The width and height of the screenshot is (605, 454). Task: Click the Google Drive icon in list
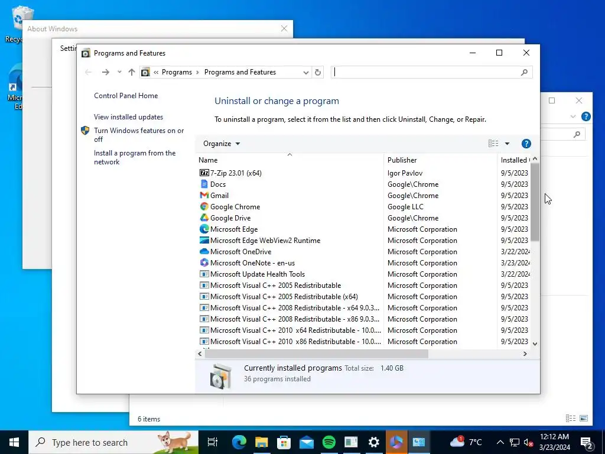click(x=204, y=218)
